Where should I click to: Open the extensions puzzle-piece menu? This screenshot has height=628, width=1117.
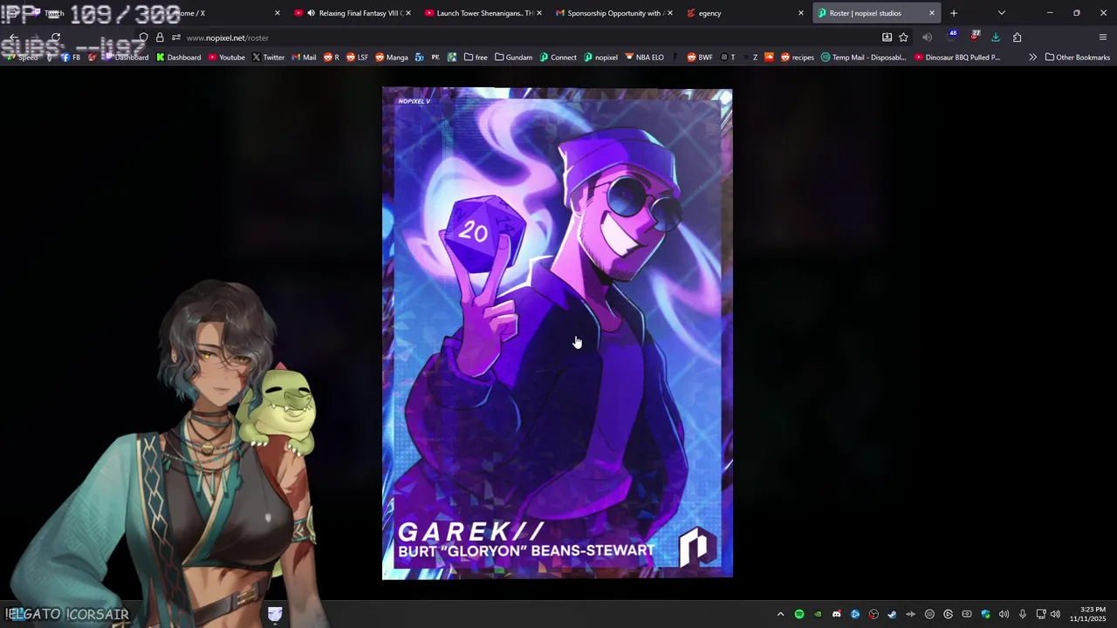(x=1018, y=38)
